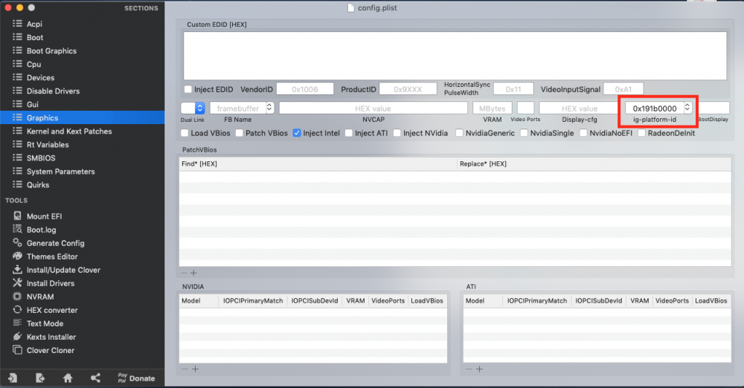
Task: Toggle the NvidiaNoEFI checkbox
Action: tap(583, 133)
